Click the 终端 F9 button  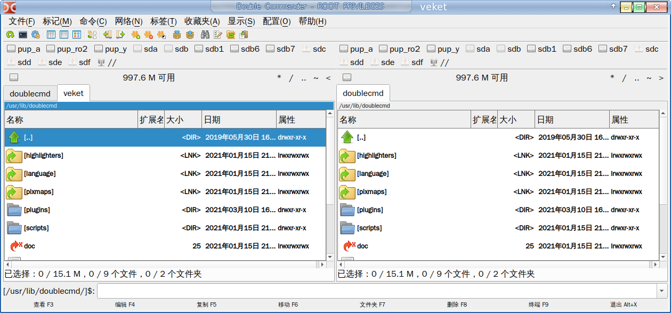(538, 304)
